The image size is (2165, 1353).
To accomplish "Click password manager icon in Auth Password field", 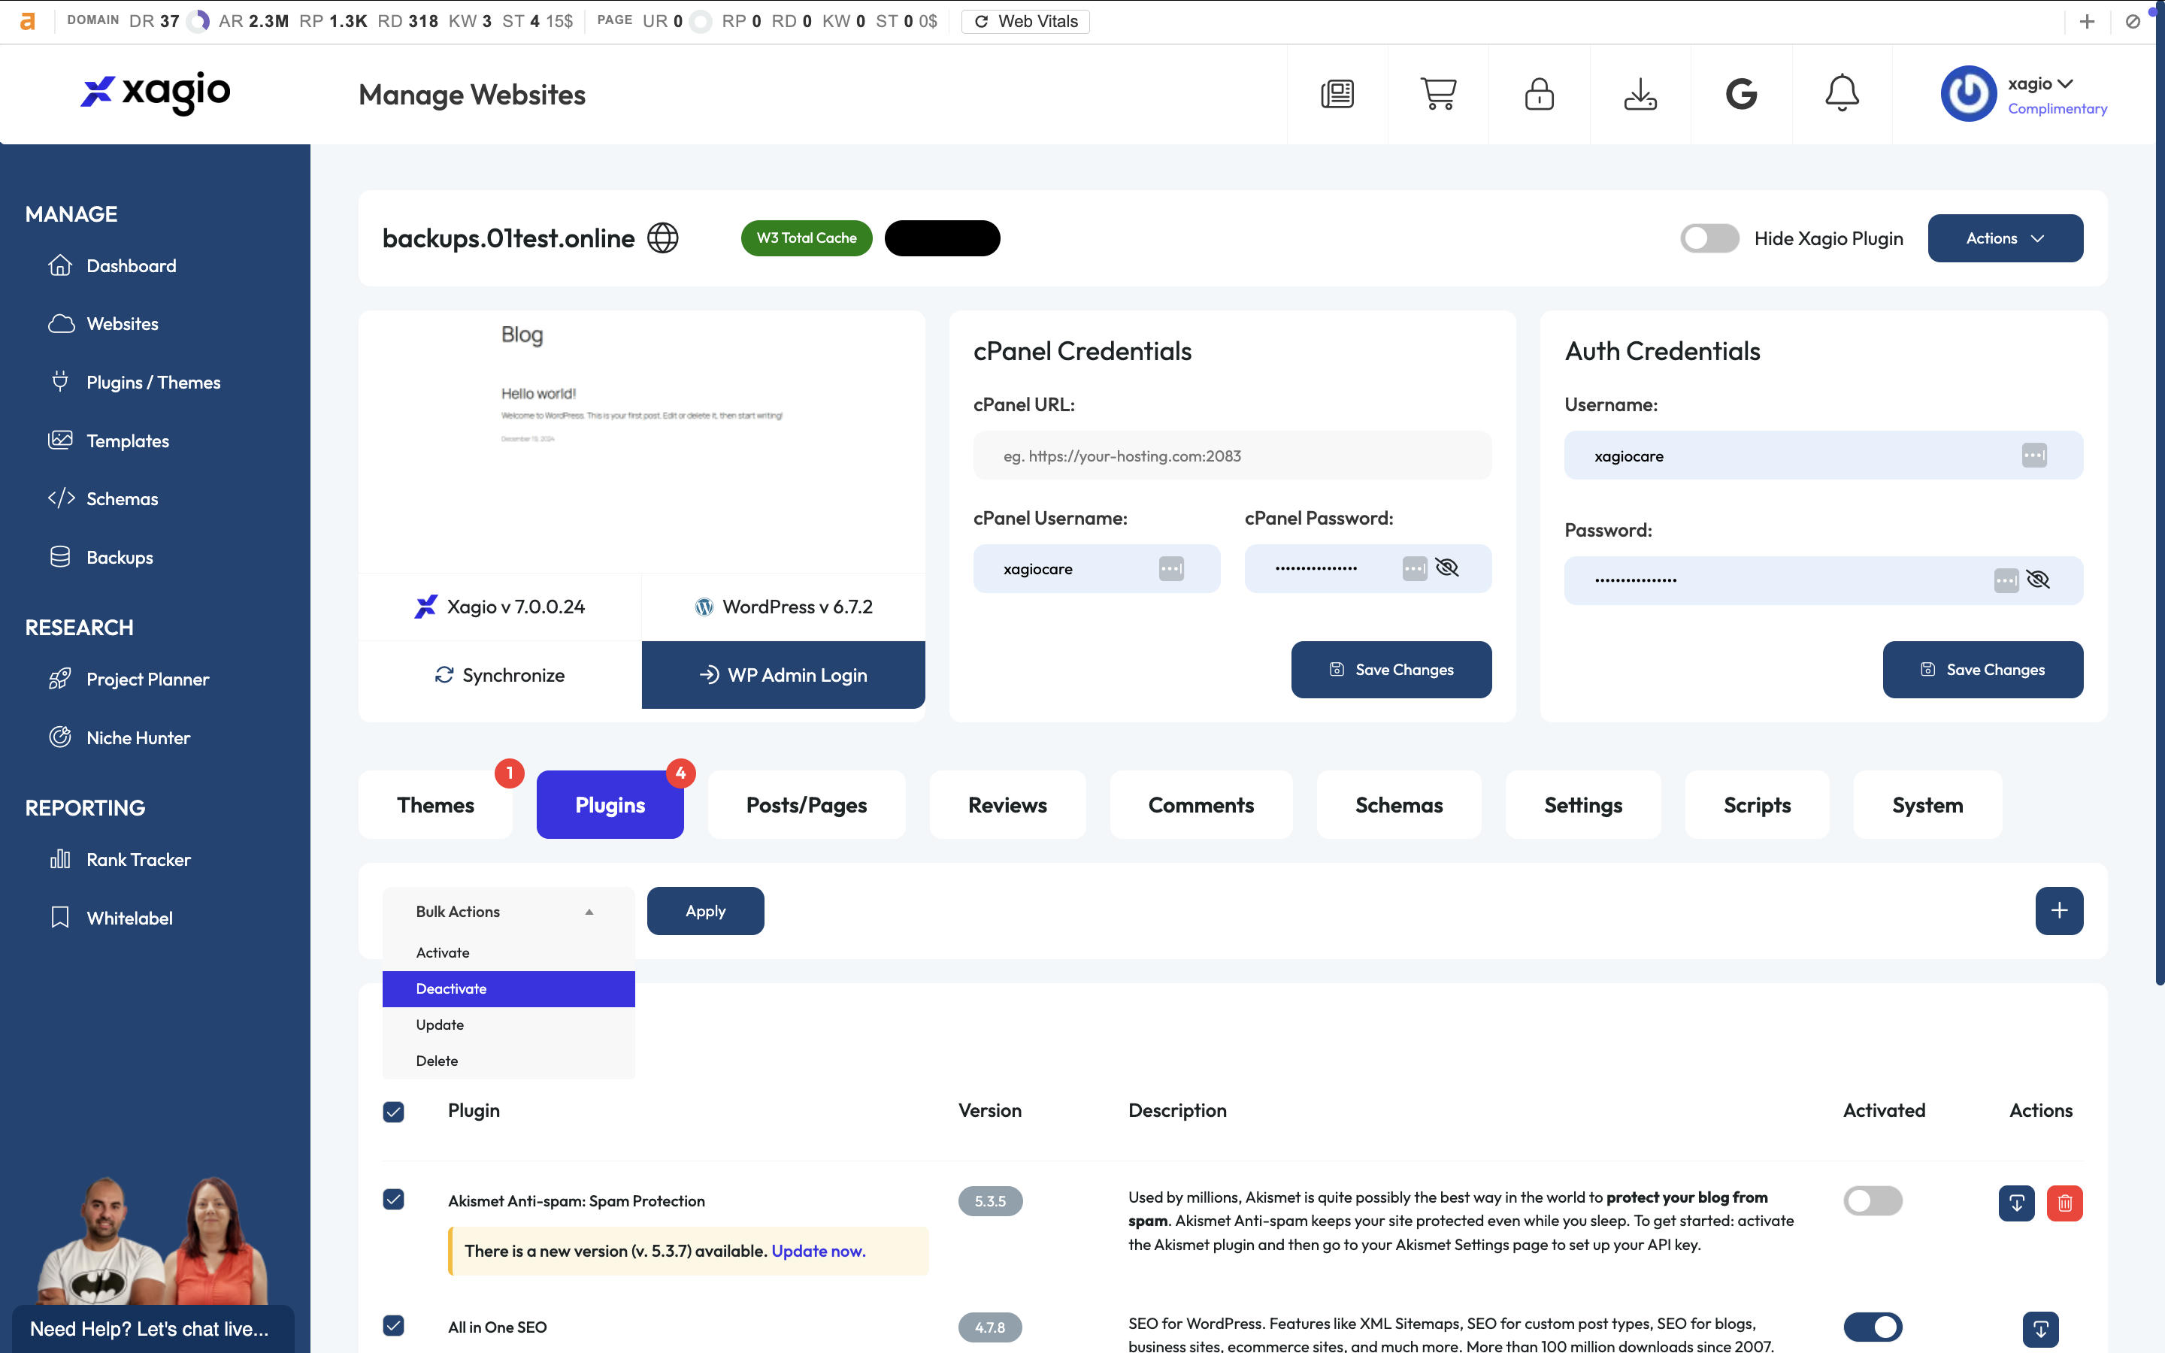I will point(2006,580).
